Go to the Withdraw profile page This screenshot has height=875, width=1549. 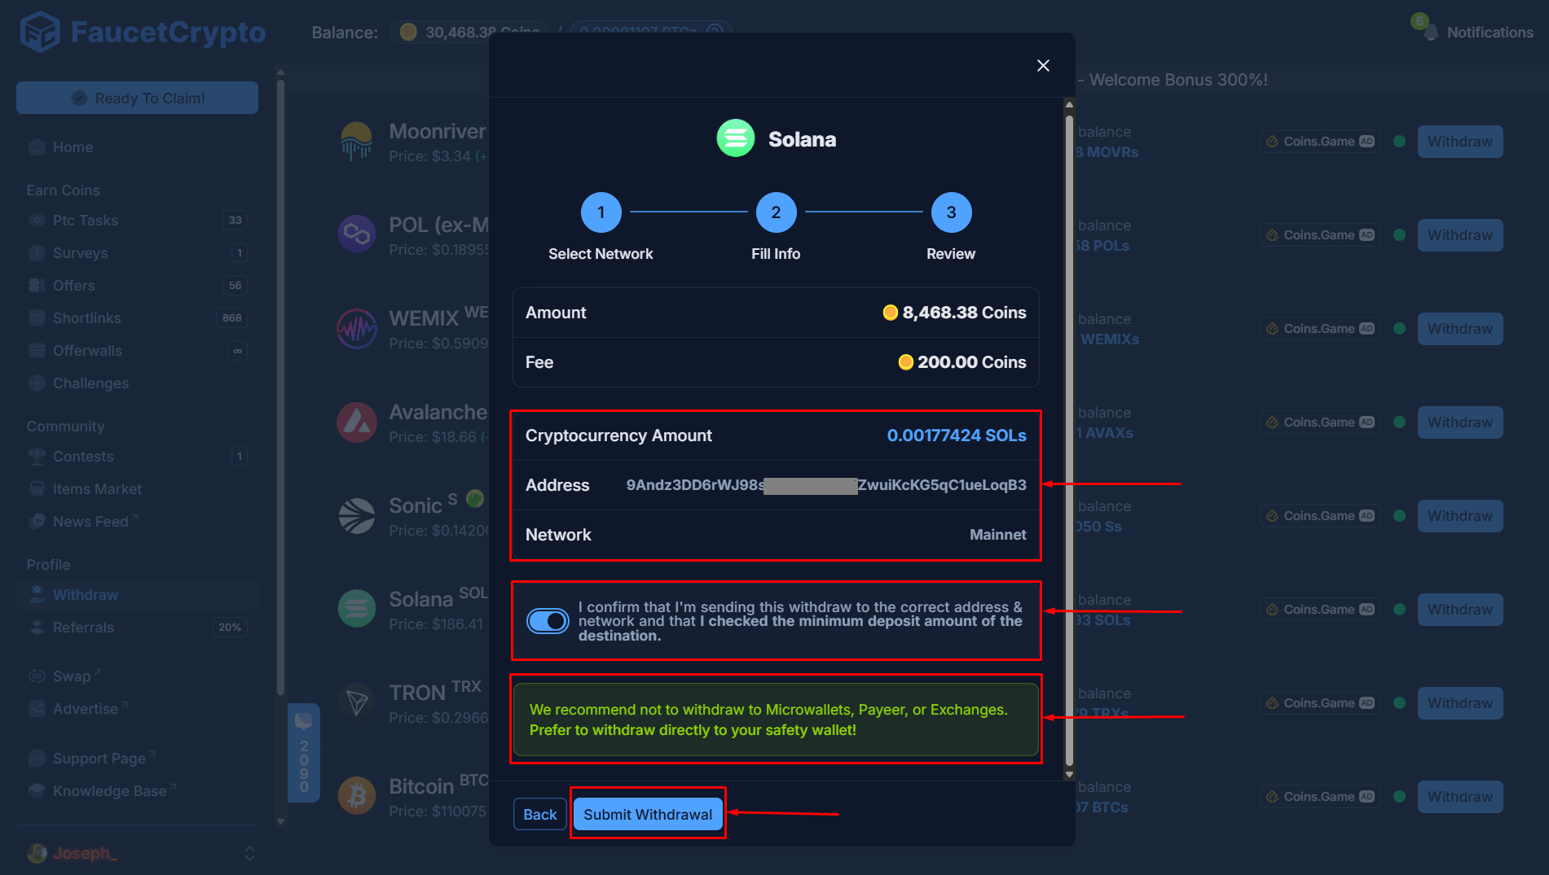click(137, 595)
